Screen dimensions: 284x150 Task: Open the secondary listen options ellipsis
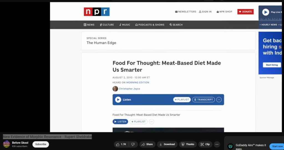point(151,121)
